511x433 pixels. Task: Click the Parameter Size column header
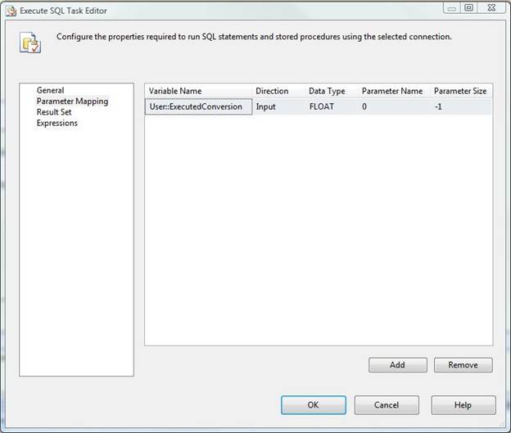(461, 91)
